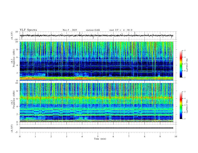Click the time axis tick label '7'
198x153 pixels.
click(129, 136)
